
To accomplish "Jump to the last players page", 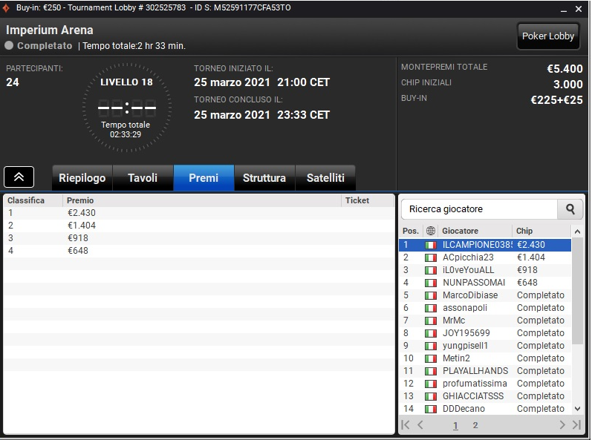I will click(x=576, y=425).
